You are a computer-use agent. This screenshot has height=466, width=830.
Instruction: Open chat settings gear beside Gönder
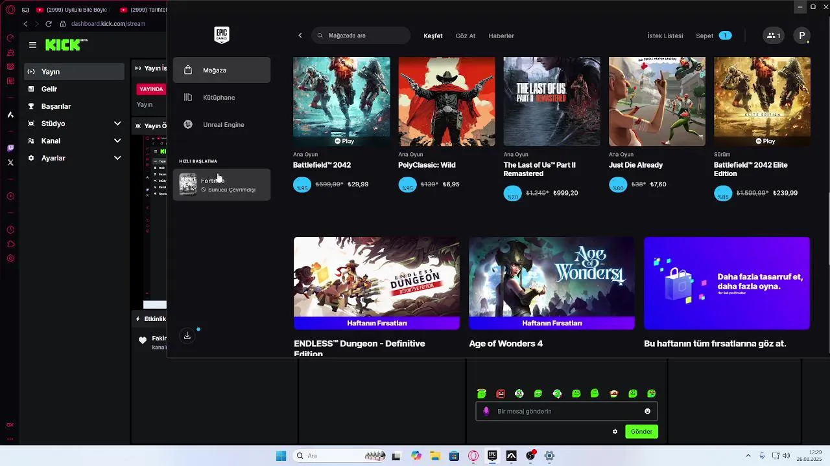tap(615, 432)
